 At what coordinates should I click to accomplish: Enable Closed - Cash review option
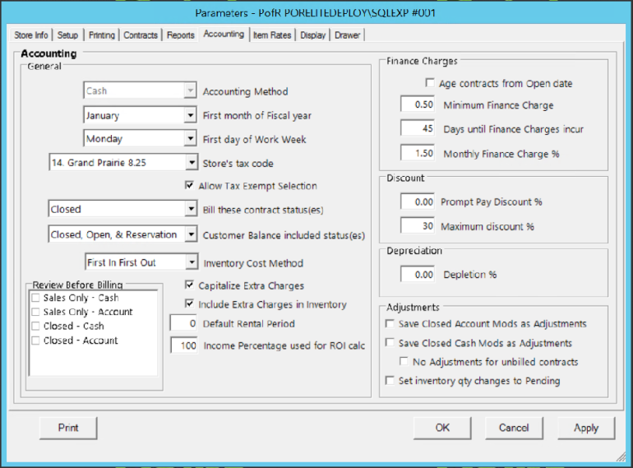click(x=36, y=327)
